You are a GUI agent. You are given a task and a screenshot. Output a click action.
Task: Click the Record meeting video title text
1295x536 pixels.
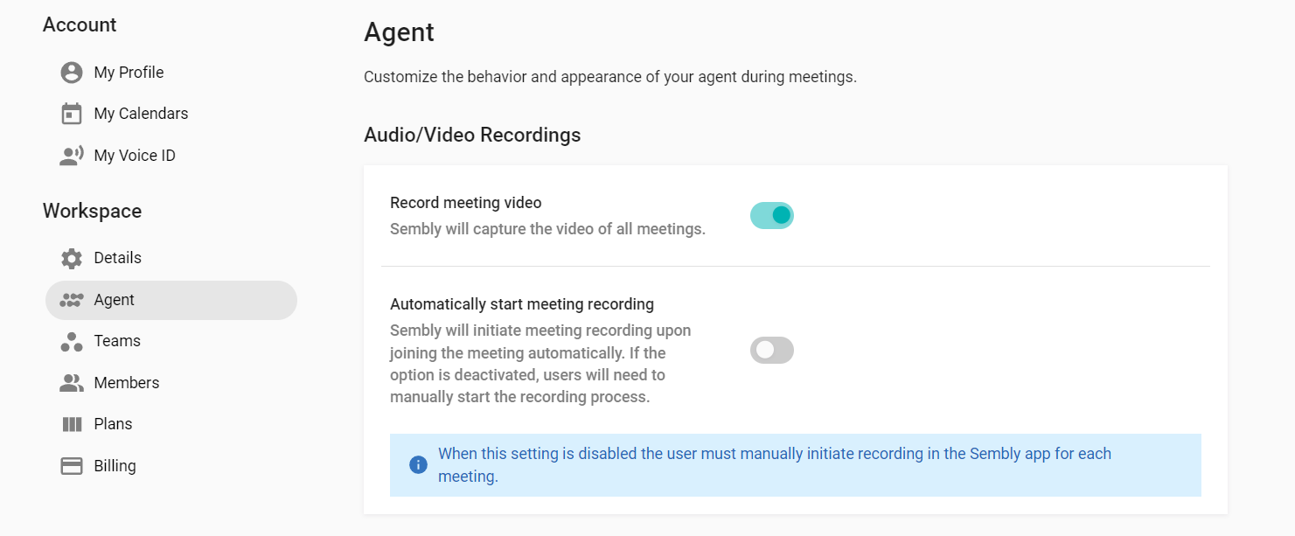coord(465,203)
